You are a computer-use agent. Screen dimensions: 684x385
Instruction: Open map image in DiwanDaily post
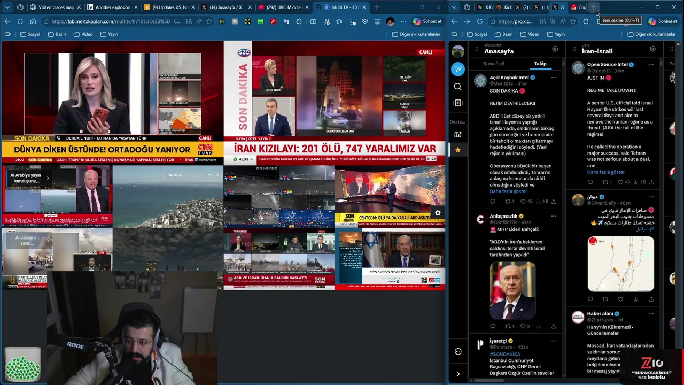pyautogui.click(x=620, y=264)
